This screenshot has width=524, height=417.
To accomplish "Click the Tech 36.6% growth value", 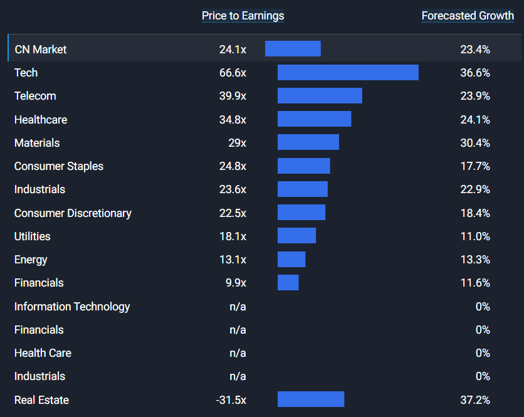I will [475, 73].
